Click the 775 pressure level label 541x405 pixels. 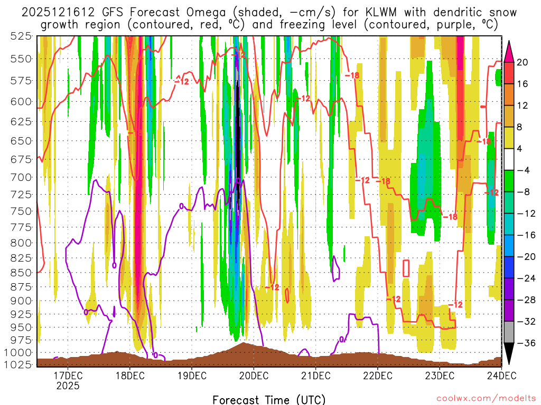(21, 228)
